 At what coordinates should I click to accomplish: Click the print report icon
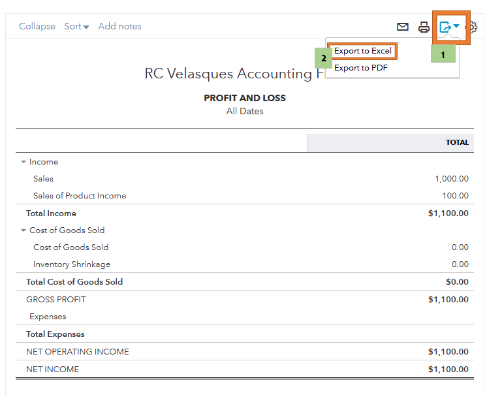(x=424, y=27)
